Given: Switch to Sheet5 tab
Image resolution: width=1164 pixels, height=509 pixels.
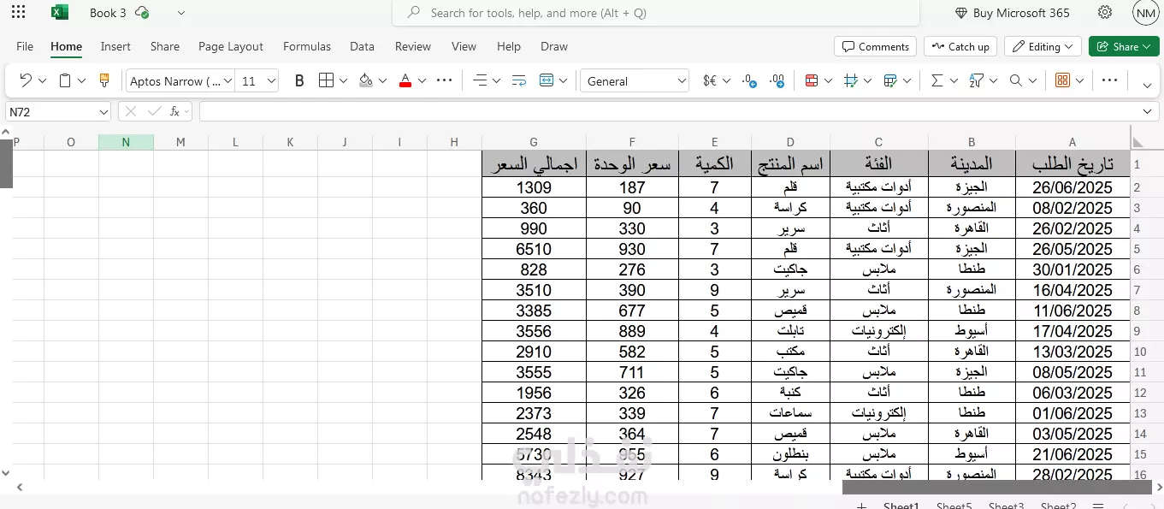Looking at the screenshot, I should point(954,506).
